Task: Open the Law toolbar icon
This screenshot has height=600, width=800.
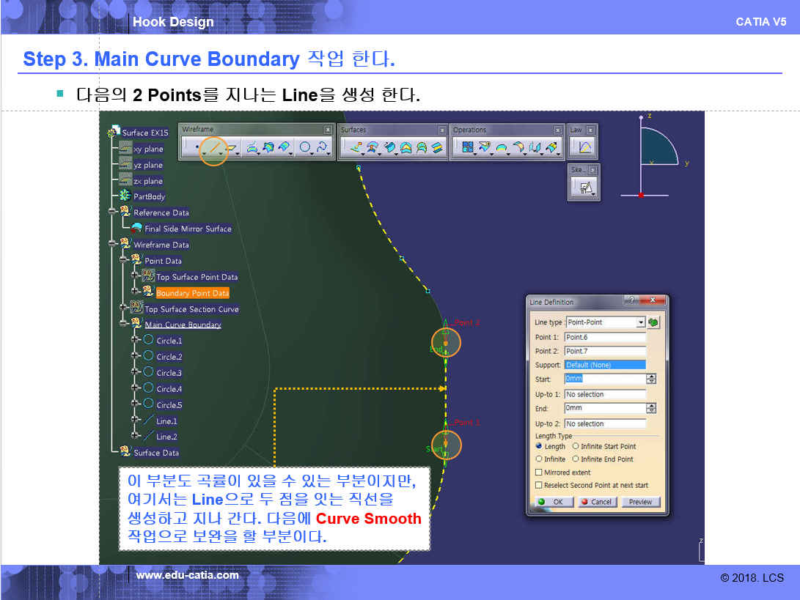Action: point(584,148)
